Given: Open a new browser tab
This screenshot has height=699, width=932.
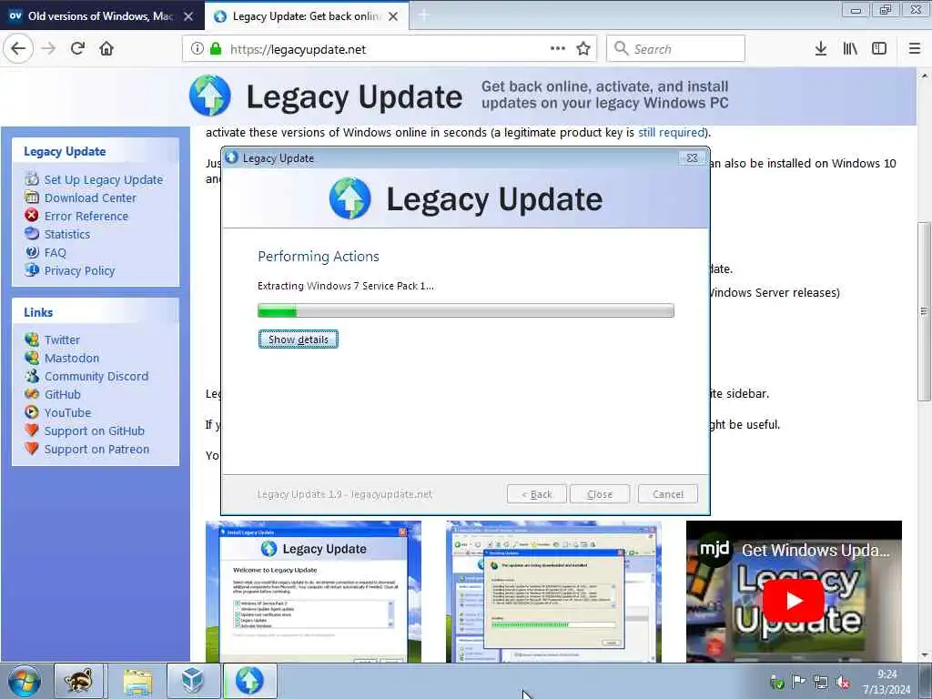Looking at the screenshot, I should pos(424,16).
